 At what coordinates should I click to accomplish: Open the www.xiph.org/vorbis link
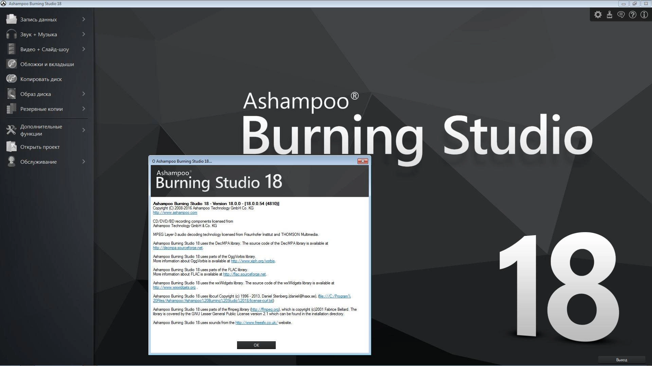pyautogui.click(x=253, y=261)
